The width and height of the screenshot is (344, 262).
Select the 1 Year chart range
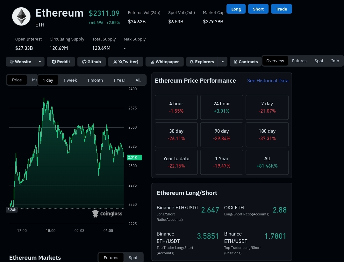coord(119,80)
